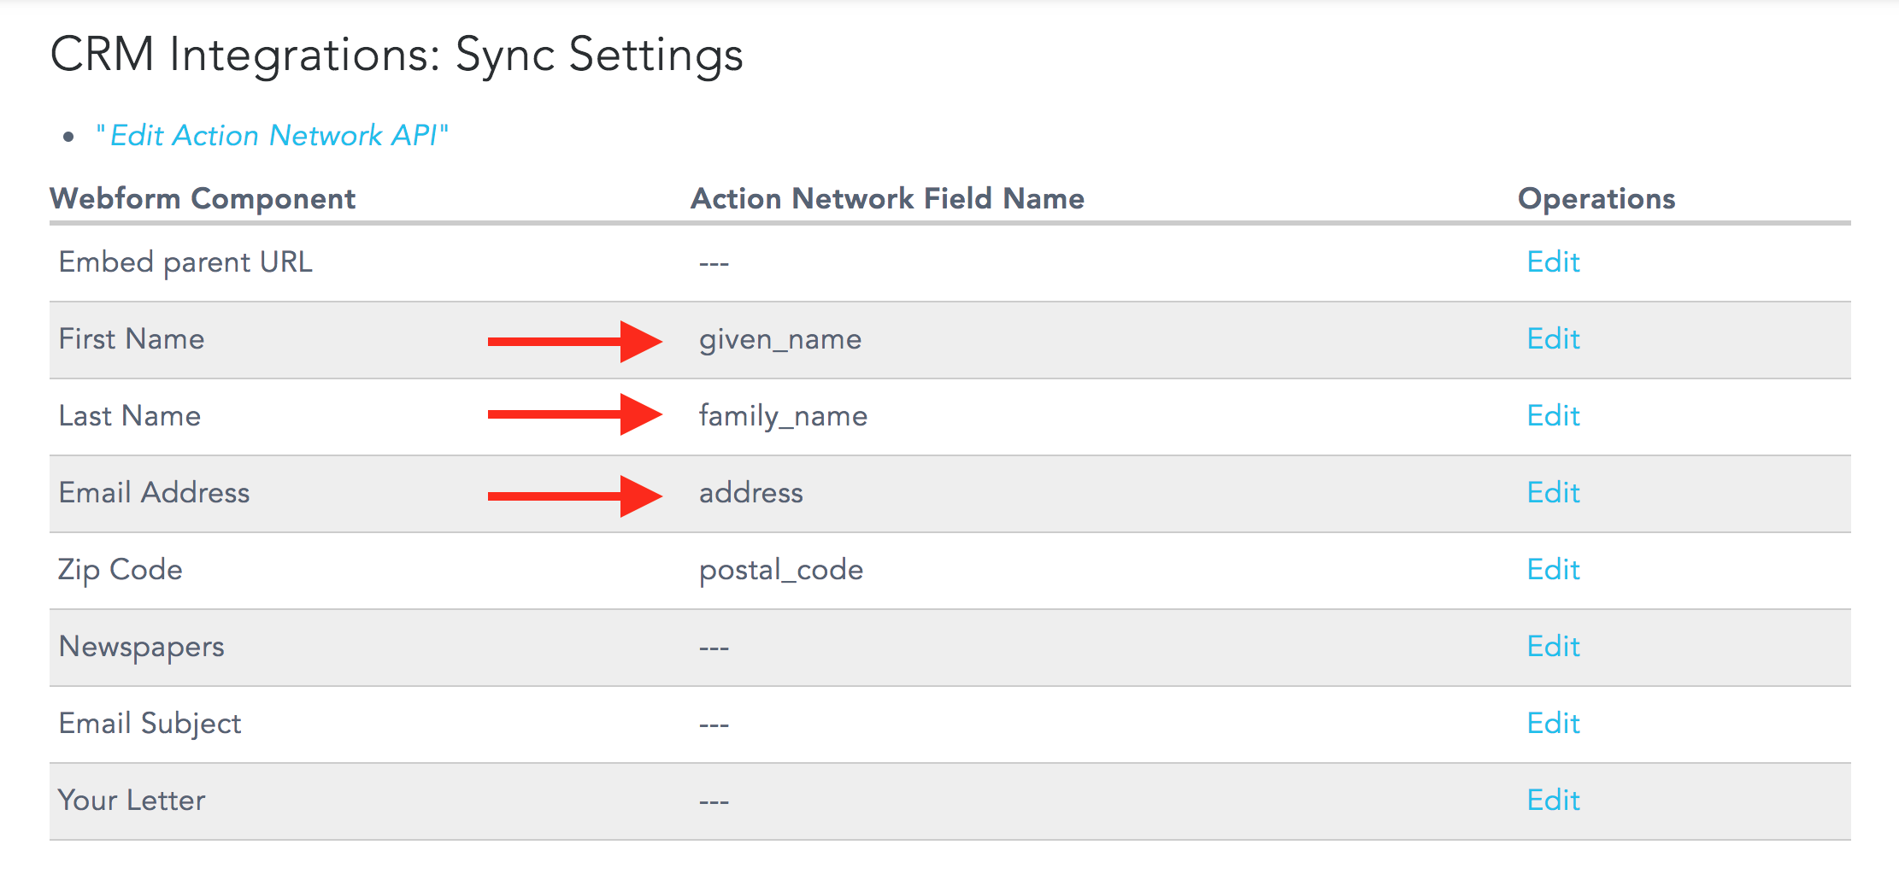Edit the Email Address field mapping
The height and width of the screenshot is (880, 1899).
[1553, 492]
